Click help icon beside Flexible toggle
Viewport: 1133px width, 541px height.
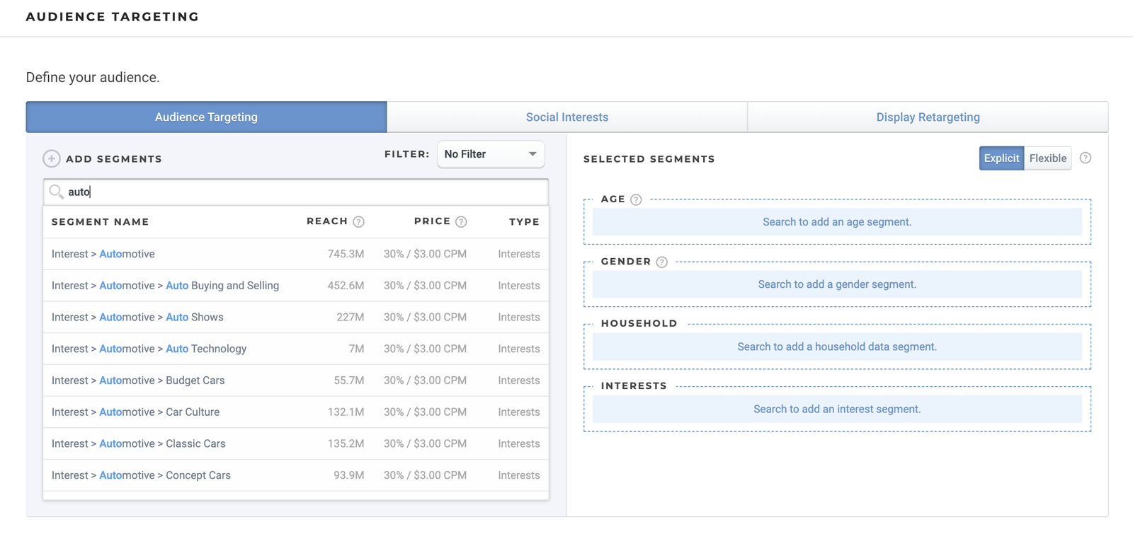click(1085, 158)
